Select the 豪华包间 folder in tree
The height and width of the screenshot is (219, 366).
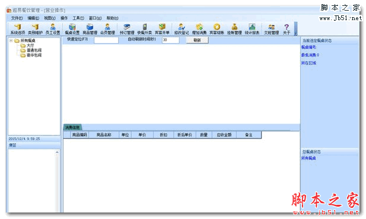click(34, 55)
